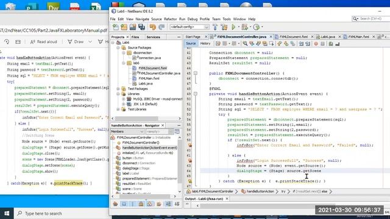
Task: Expand the Test Libraries node
Action: [x=118, y=109]
